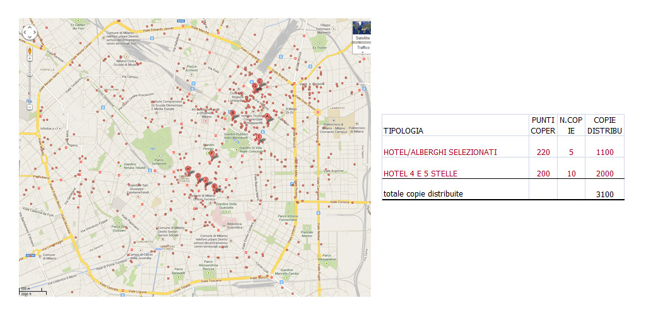Adjust the map zoom slider handle
This screenshot has width=646, height=315.
coord(30,74)
